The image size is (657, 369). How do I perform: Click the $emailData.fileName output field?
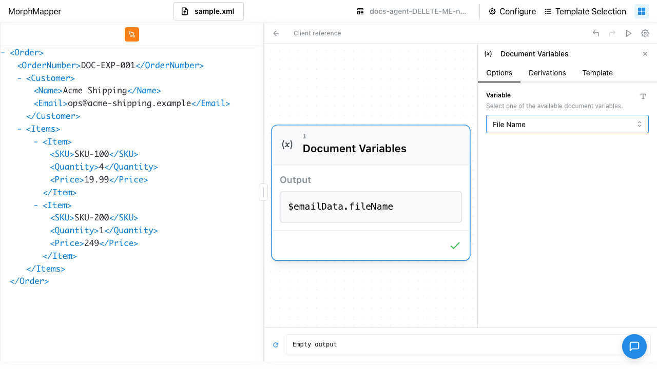[x=371, y=207]
